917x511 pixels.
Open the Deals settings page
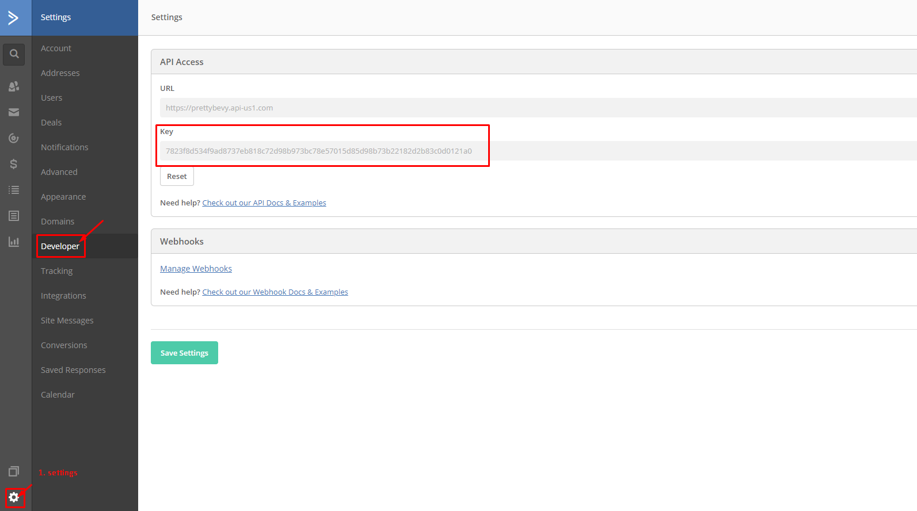click(x=51, y=123)
